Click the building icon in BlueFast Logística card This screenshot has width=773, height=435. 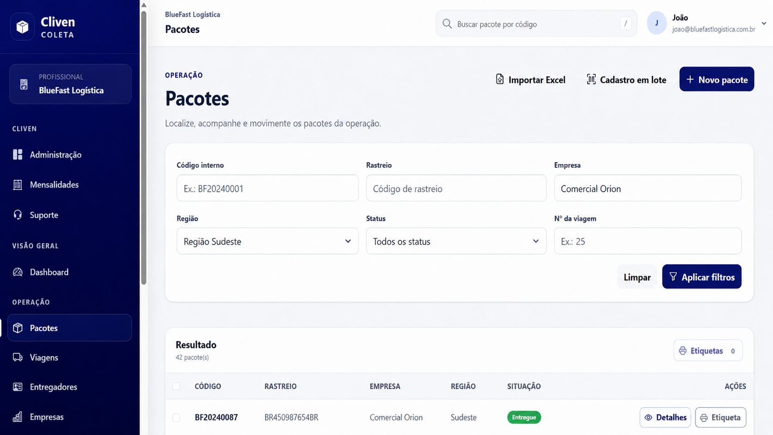pyautogui.click(x=24, y=84)
